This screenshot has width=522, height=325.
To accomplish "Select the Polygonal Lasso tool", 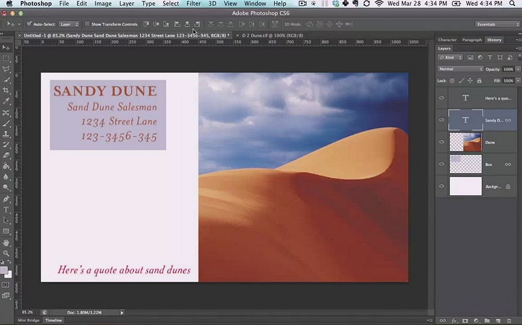I will coord(6,69).
